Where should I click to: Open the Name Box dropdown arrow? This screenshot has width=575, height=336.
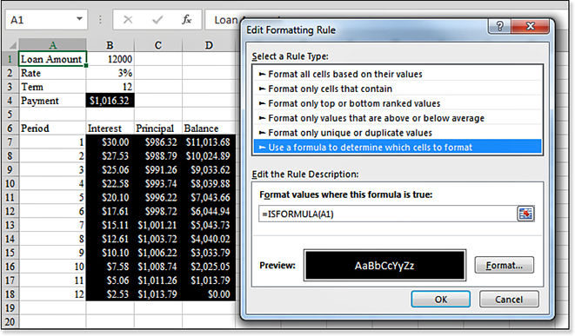(79, 19)
